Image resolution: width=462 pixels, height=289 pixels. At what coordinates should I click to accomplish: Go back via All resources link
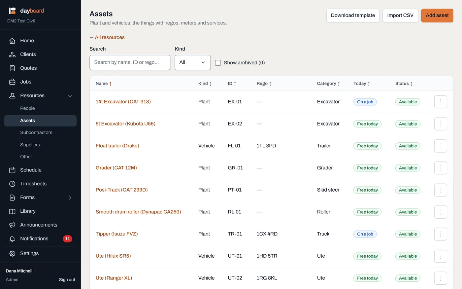click(x=107, y=37)
